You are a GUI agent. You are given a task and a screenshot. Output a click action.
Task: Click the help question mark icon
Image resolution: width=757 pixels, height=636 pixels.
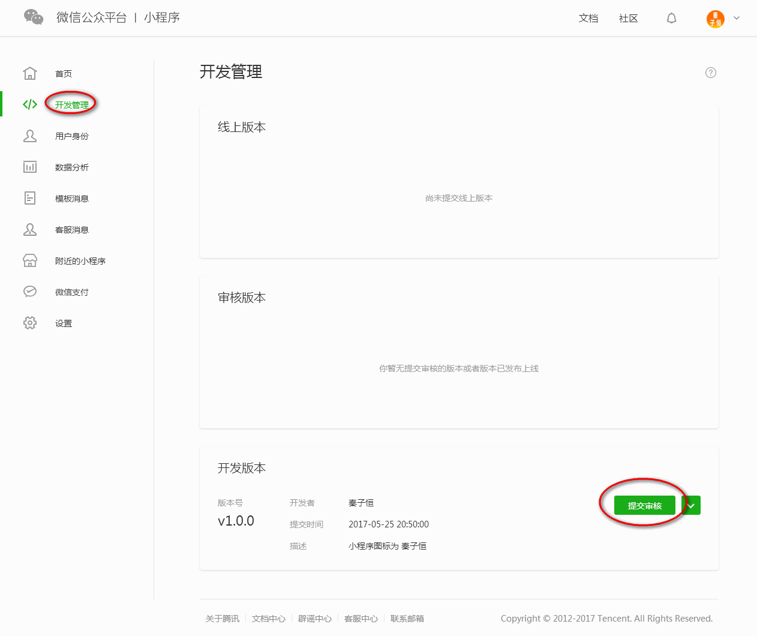pos(711,73)
